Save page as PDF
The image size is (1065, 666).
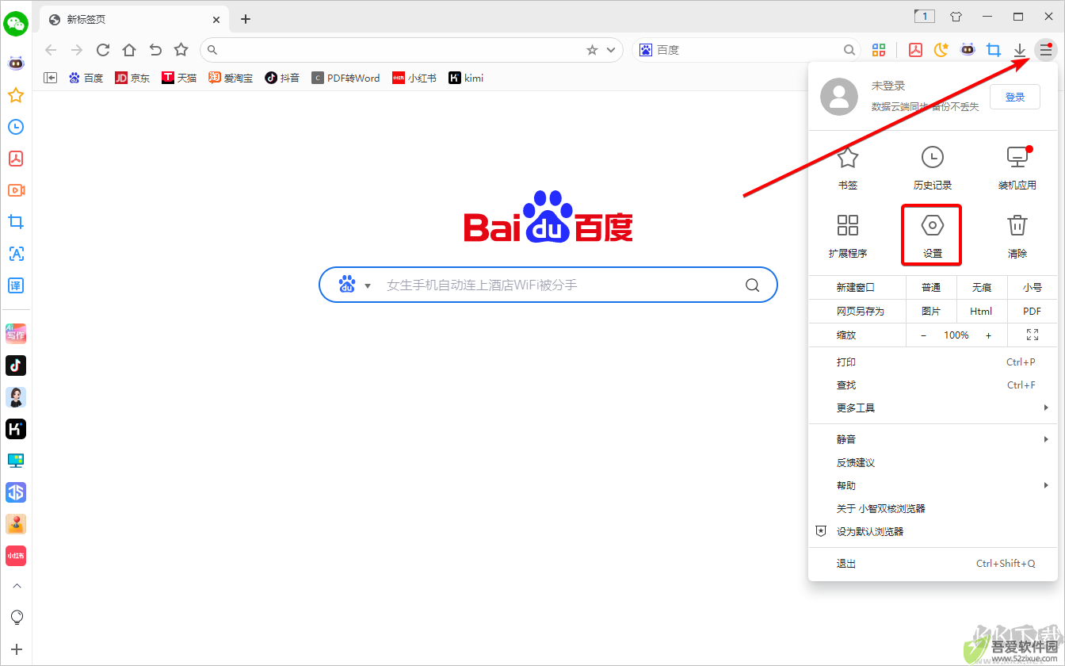tap(1033, 312)
